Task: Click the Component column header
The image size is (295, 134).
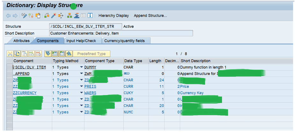Action: (32, 61)
